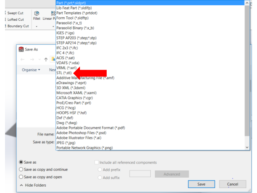Select CATIA Graphics (*.cgr) format
This screenshot has width=257, height=193.
(150, 98)
